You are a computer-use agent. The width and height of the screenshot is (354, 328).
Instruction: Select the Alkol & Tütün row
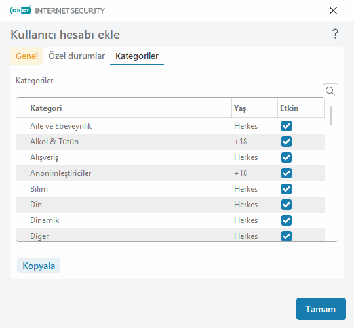[x=170, y=142]
